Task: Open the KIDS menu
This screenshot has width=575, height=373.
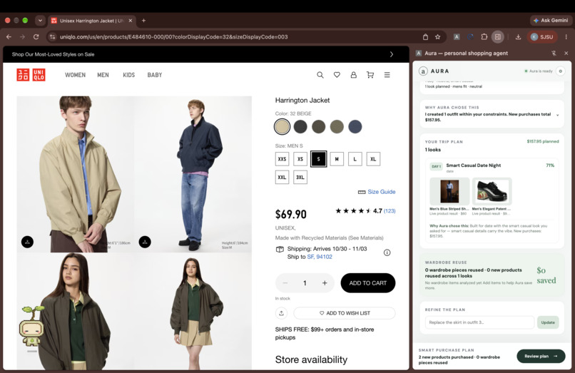Action: (x=128, y=75)
